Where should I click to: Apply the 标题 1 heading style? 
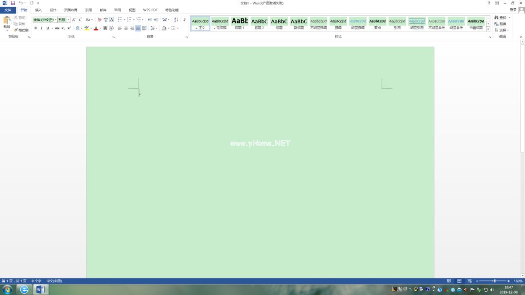(x=239, y=22)
